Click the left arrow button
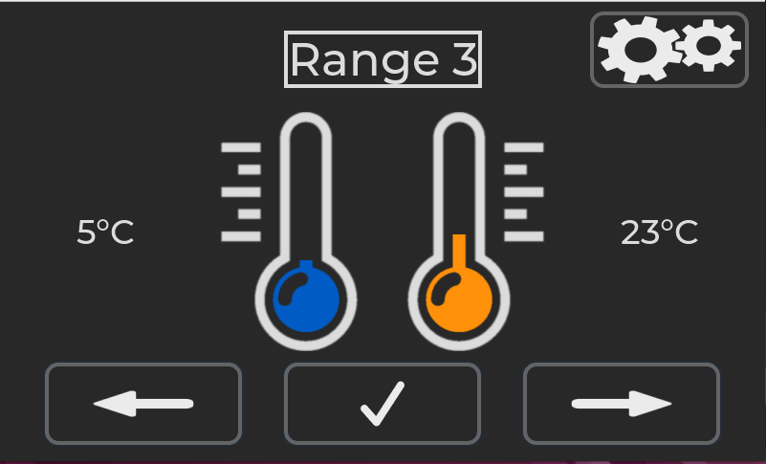Screen dimensions: 766x464 click(x=143, y=404)
